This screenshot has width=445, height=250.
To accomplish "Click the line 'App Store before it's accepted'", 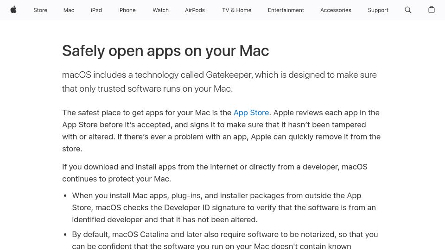I will tap(214, 125).
